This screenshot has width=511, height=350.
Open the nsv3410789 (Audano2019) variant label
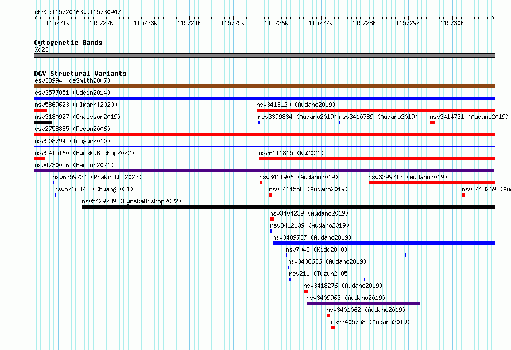pyautogui.click(x=378, y=117)
